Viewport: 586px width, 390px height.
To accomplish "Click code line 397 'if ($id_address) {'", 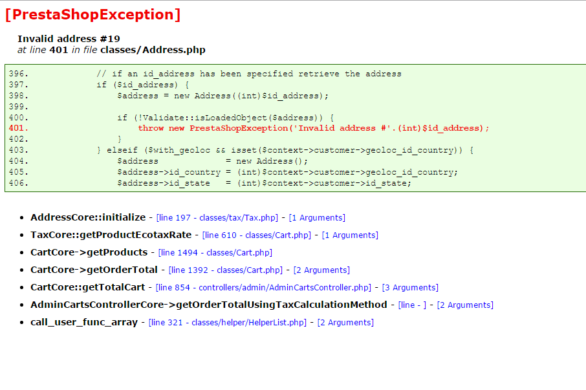I will (x=143, y=85).
